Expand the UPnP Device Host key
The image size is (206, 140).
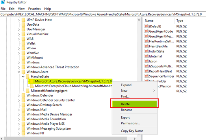tap(19, 20)
